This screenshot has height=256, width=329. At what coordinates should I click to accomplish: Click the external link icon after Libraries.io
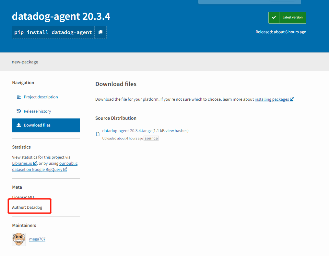[x=35, y=163]
